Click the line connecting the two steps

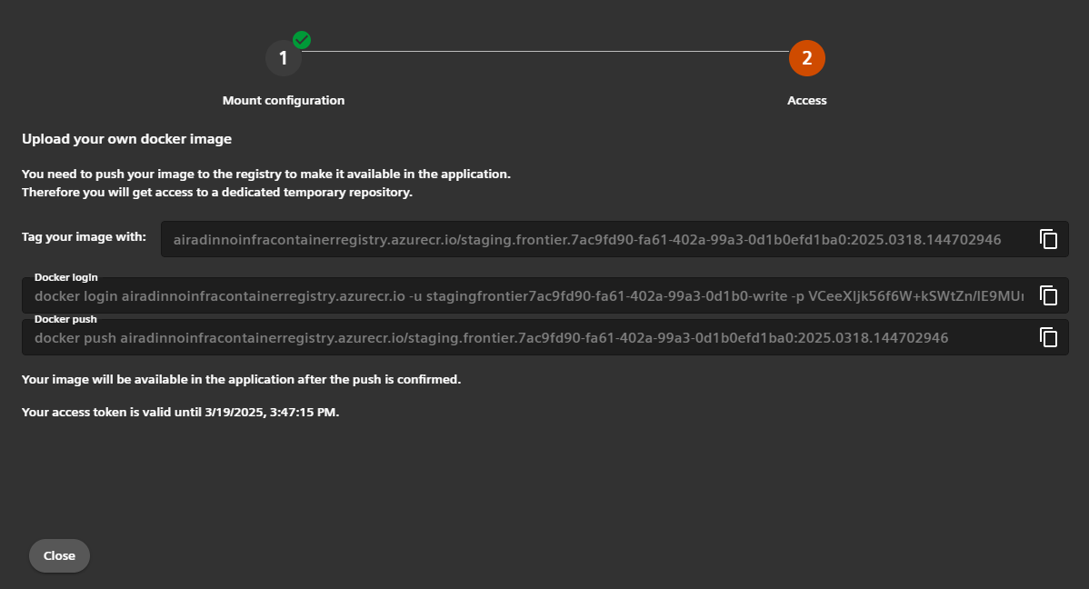click(545, 52)
